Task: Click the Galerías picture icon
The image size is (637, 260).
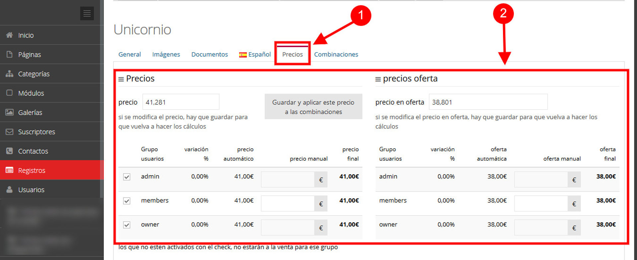Action: (10, 112)
